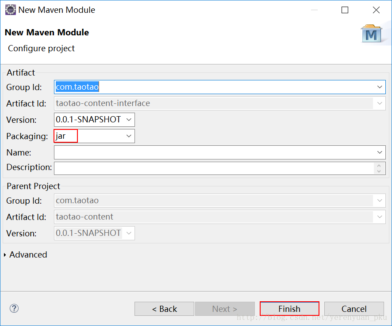Viewport: 392px width, 326px height.
Task: Click the Artifact Version 0.0.1-SNAPSHOT field
Action: [94, 120]
